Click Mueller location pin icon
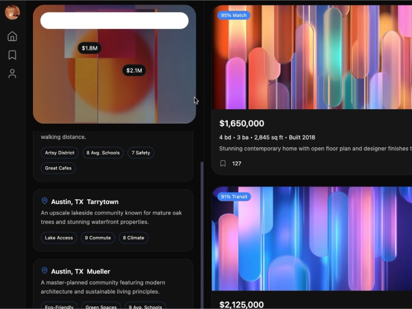Screen dimensions: 412x309 click(44, 271)
